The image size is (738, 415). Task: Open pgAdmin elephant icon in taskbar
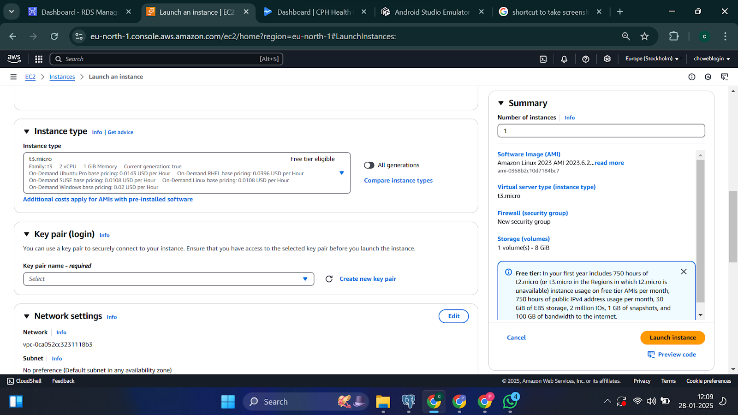pyautogui.click(x=408, y=402)
